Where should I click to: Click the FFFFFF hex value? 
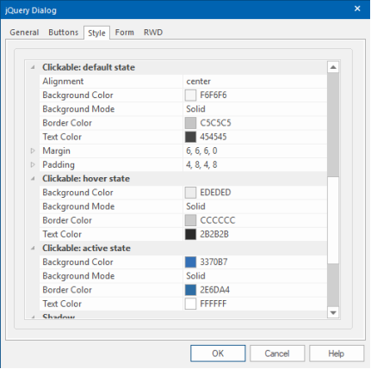coord(213,304)
